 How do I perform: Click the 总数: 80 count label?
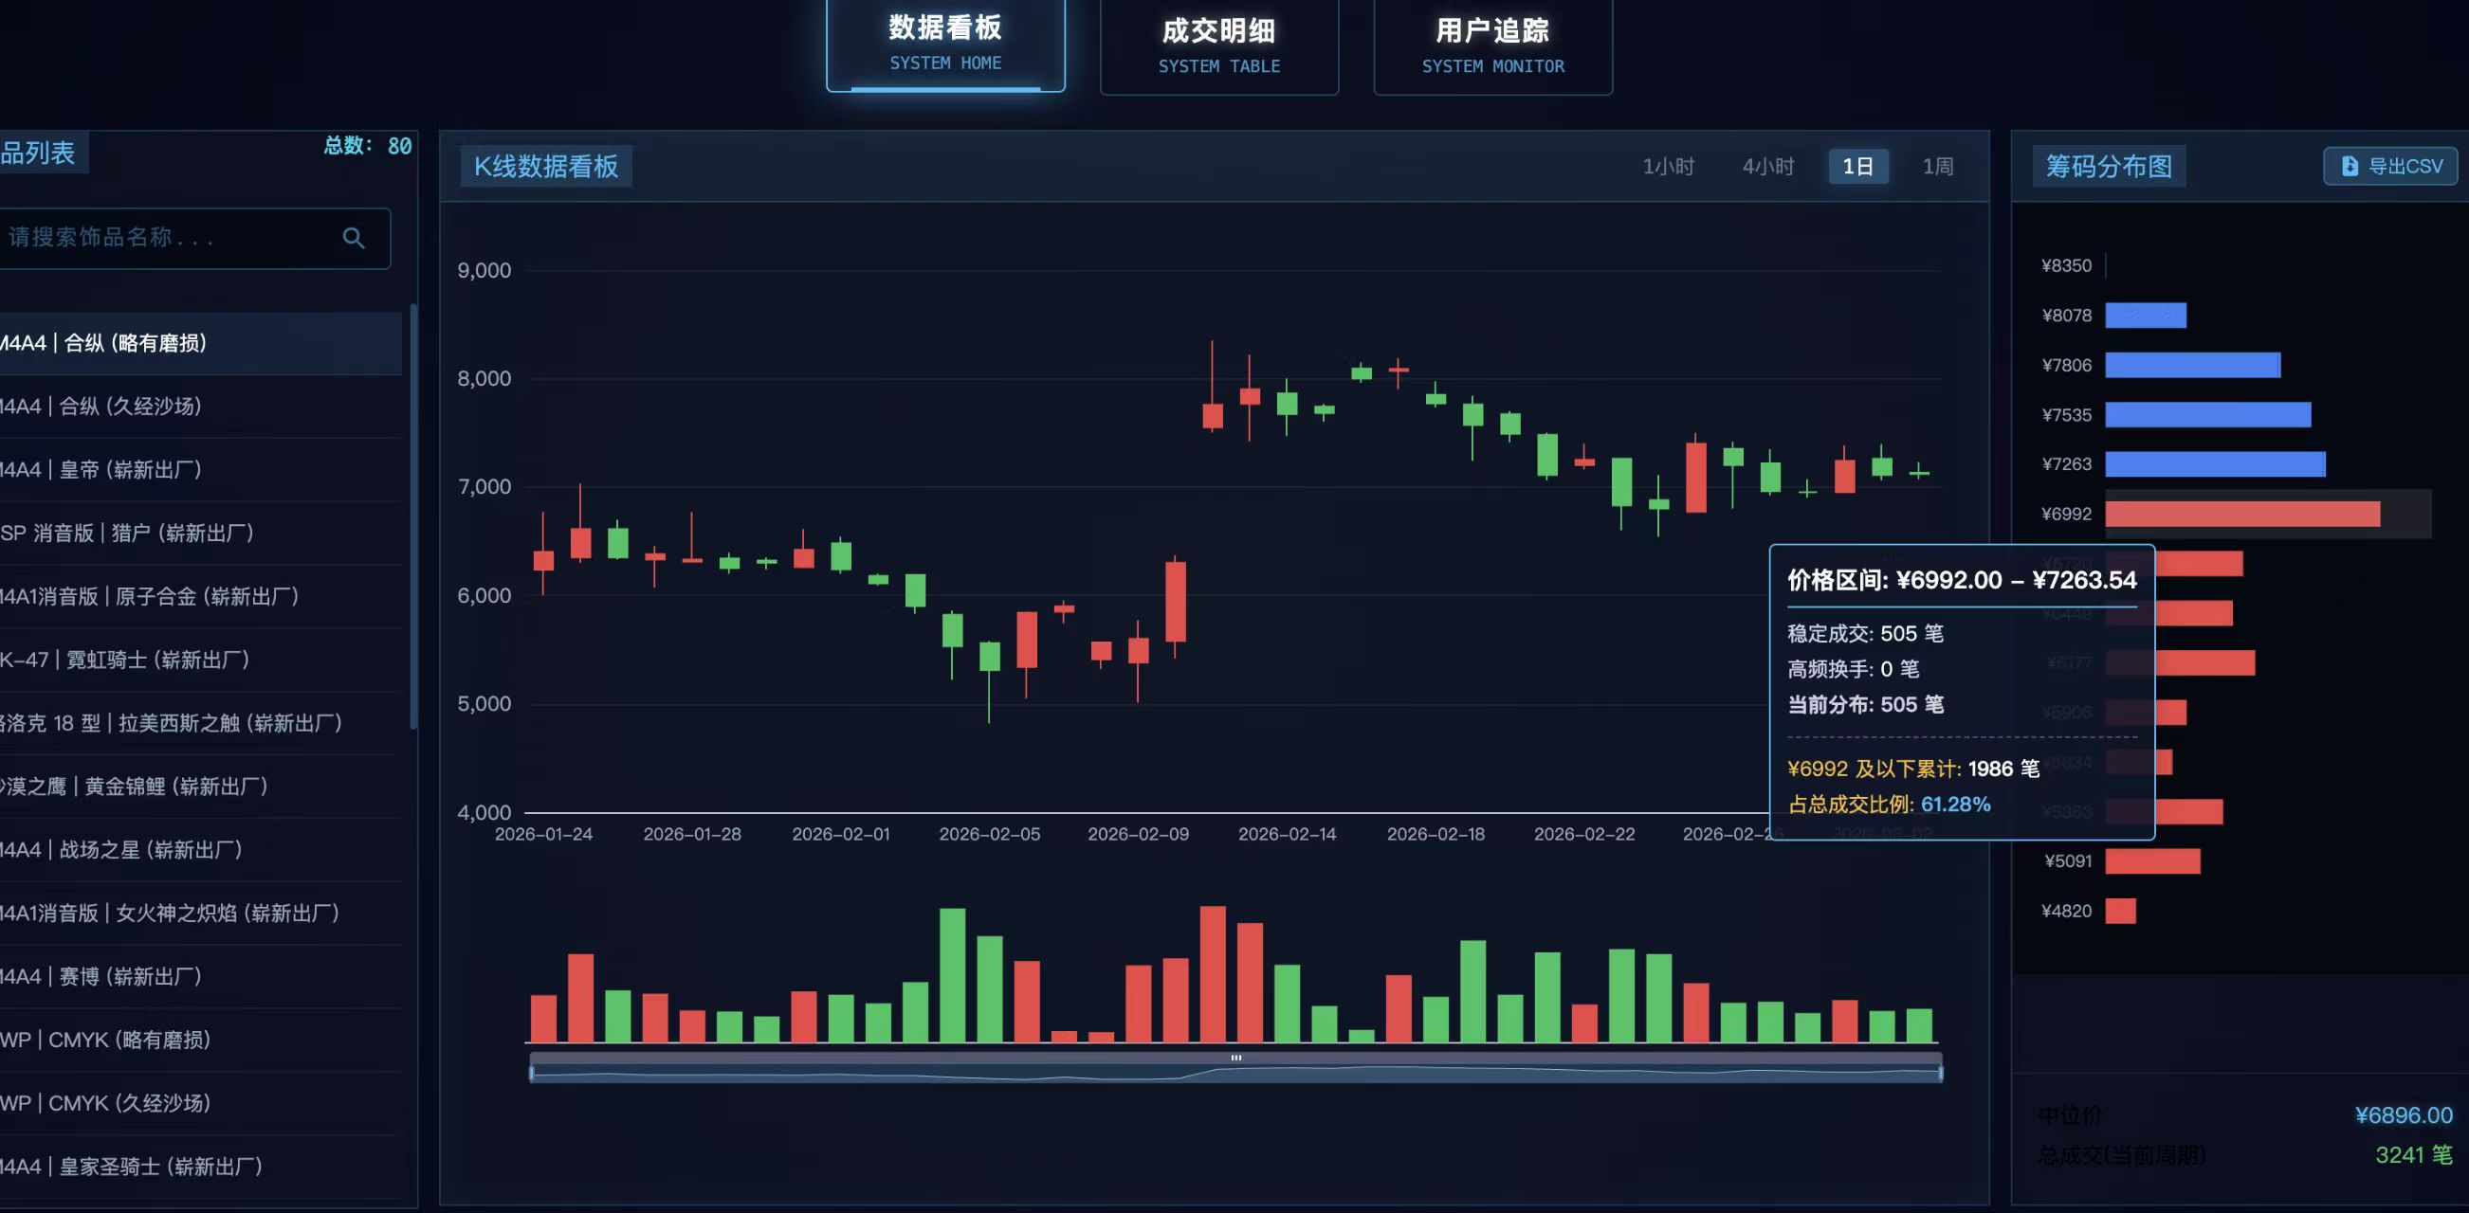pyautogui.click(x=367, y=146)
